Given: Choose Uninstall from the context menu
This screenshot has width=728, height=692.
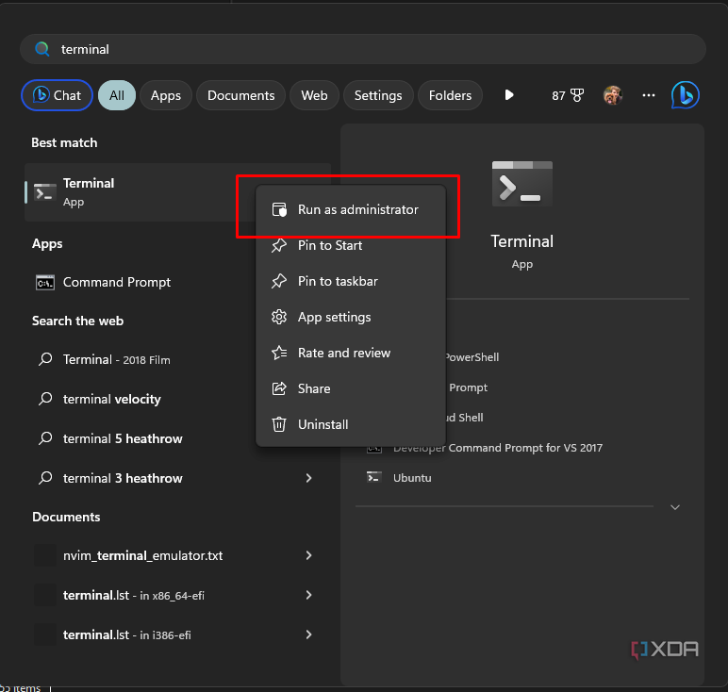Looking at the screenshot, I should pos(351,424).
